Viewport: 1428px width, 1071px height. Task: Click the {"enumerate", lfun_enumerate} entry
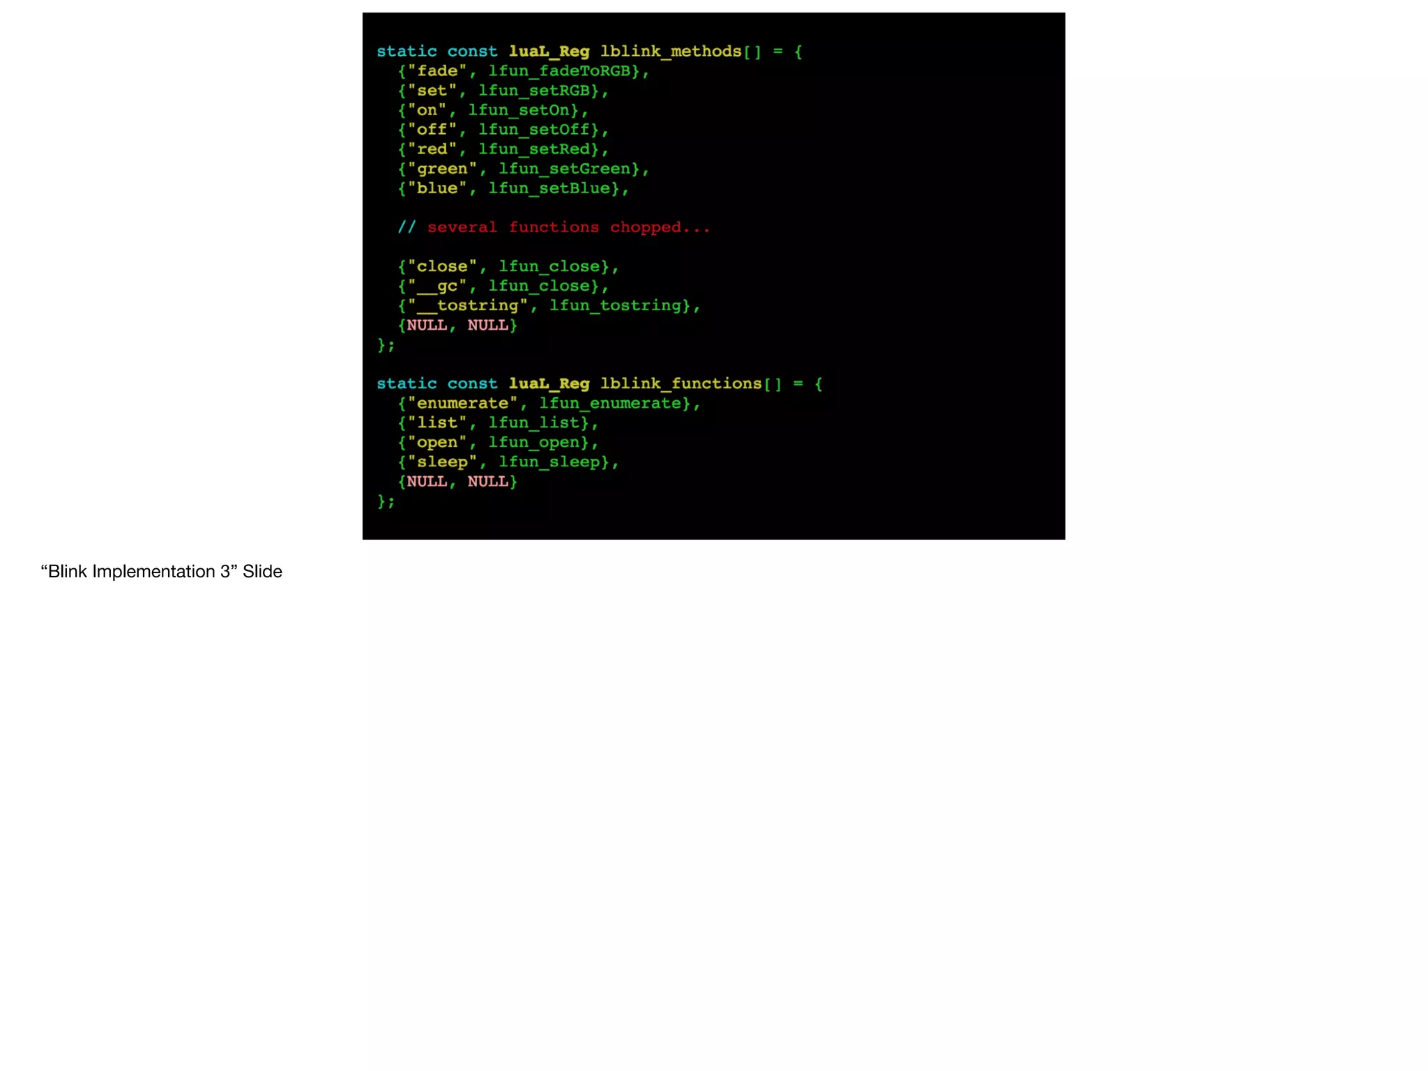point(549,403)
